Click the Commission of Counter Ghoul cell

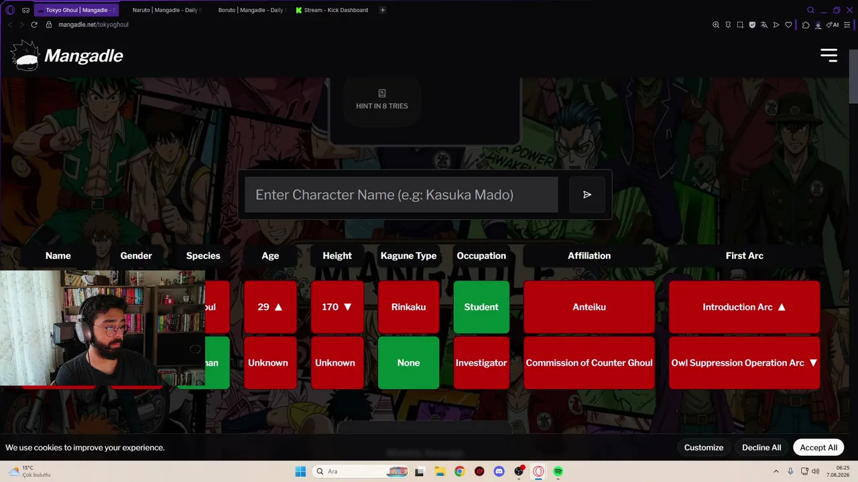pyautogui.click(x=589, y=363)
